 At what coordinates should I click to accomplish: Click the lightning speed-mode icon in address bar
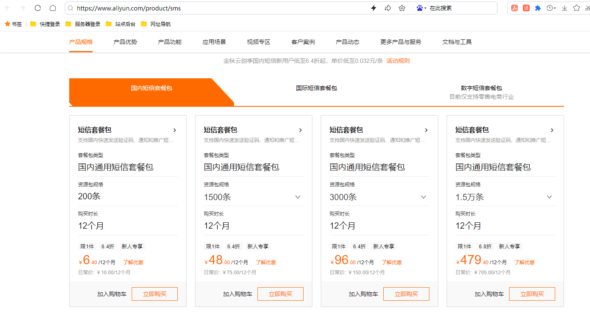pyautogui.click(x=374, y=8)
